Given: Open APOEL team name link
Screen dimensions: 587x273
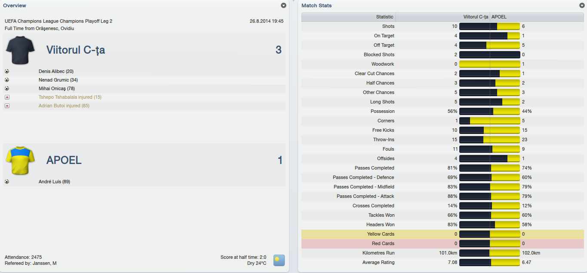Looking at the screenshot, I should 64,161.
